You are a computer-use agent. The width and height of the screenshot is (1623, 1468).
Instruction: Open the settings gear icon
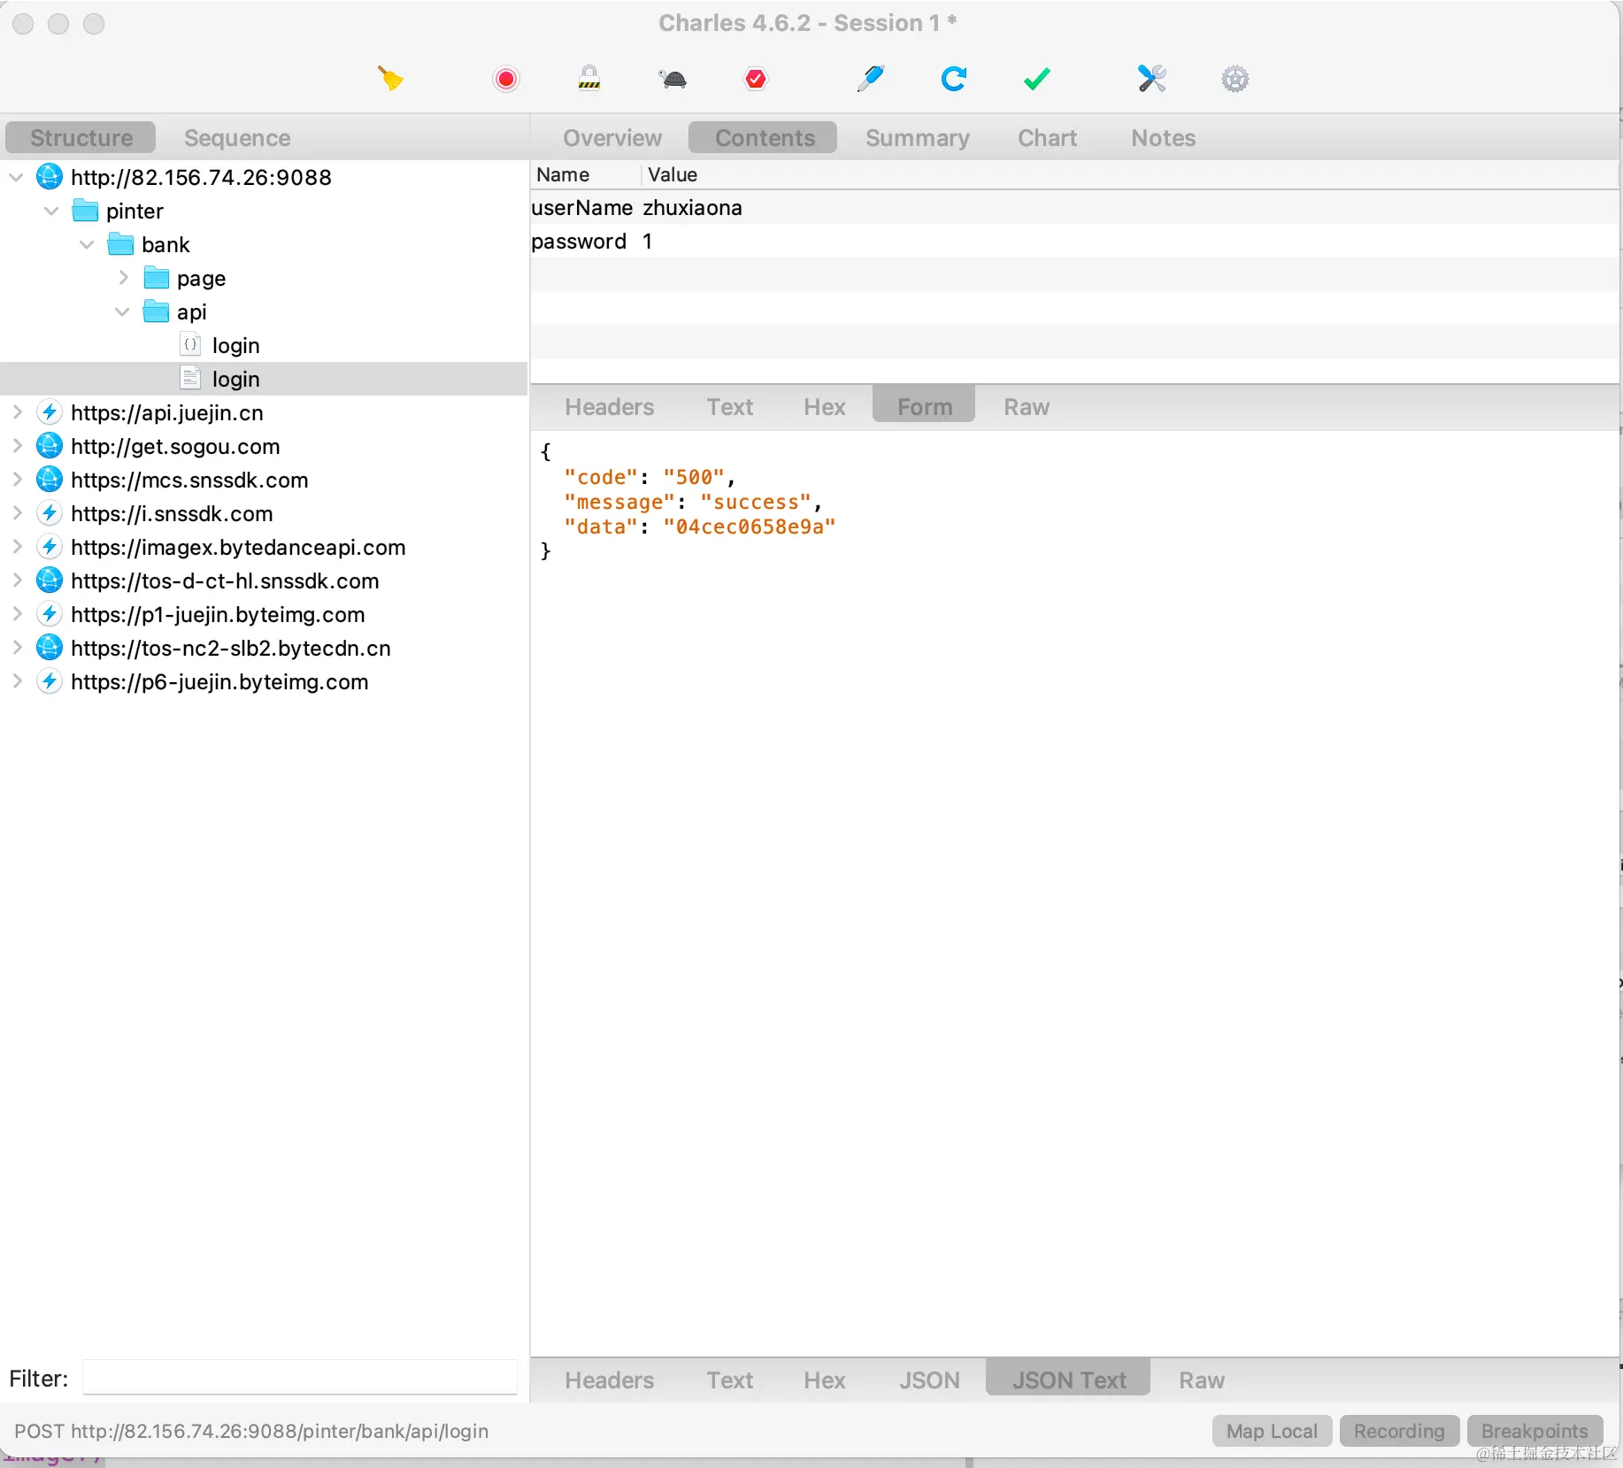pos(1235,79)
